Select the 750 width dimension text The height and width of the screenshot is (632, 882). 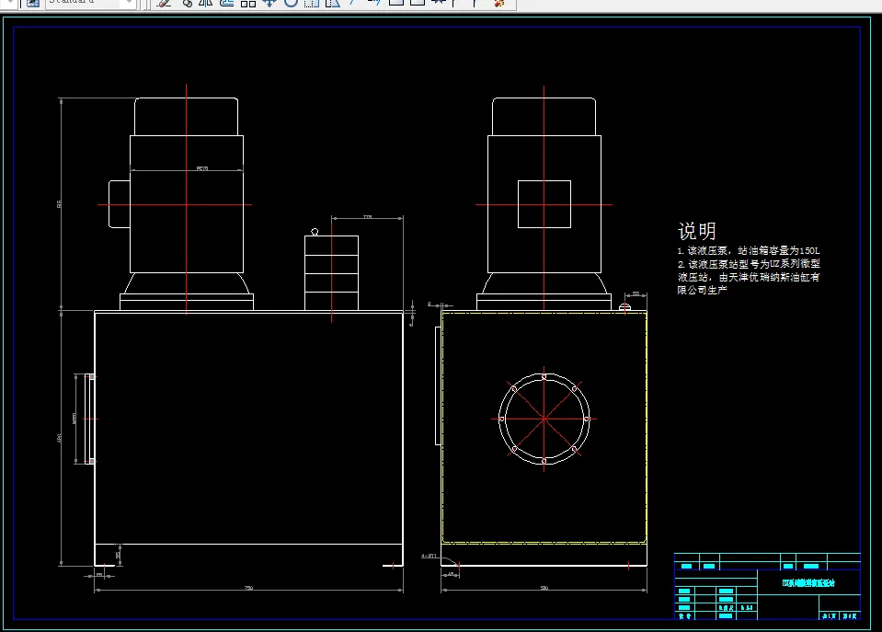pos(248,588)
